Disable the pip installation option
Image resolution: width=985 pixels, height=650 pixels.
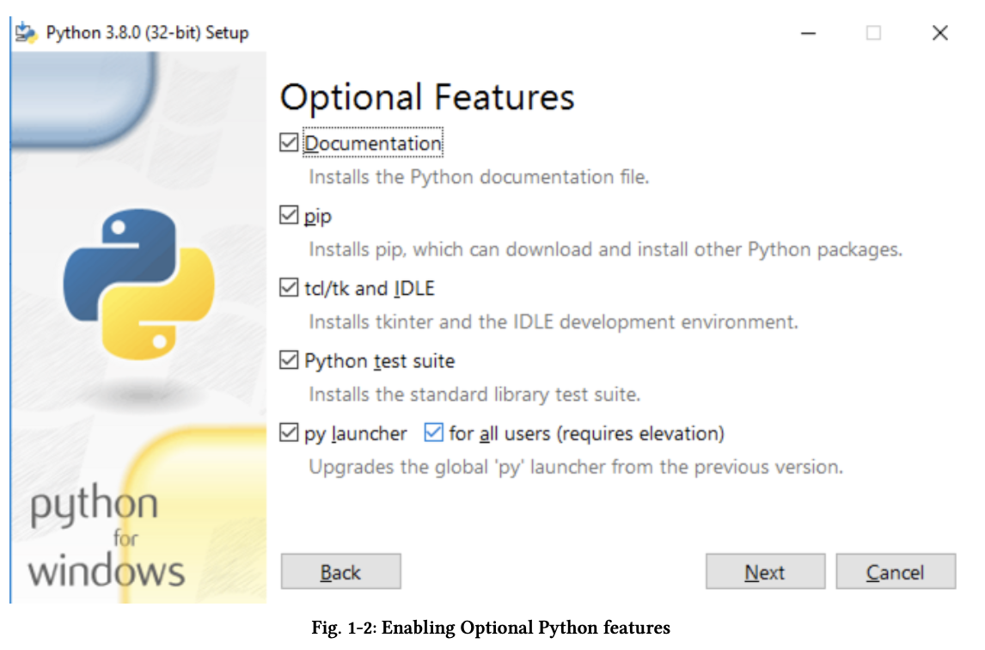click(289, 216)
